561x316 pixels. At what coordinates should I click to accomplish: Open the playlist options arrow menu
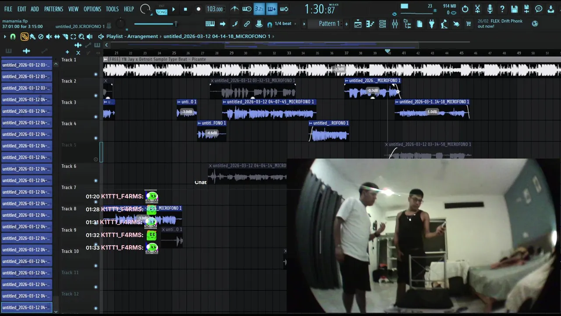pos(5,36)
